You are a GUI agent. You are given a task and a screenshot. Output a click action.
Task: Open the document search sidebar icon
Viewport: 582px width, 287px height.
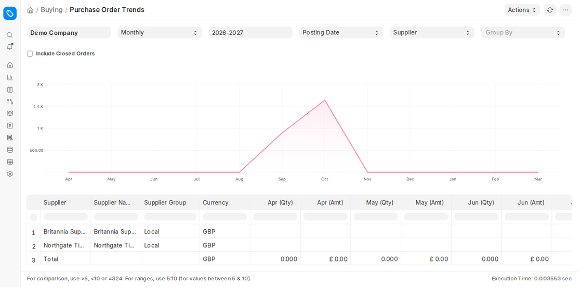pyautogui.click(x=10, y=137)
